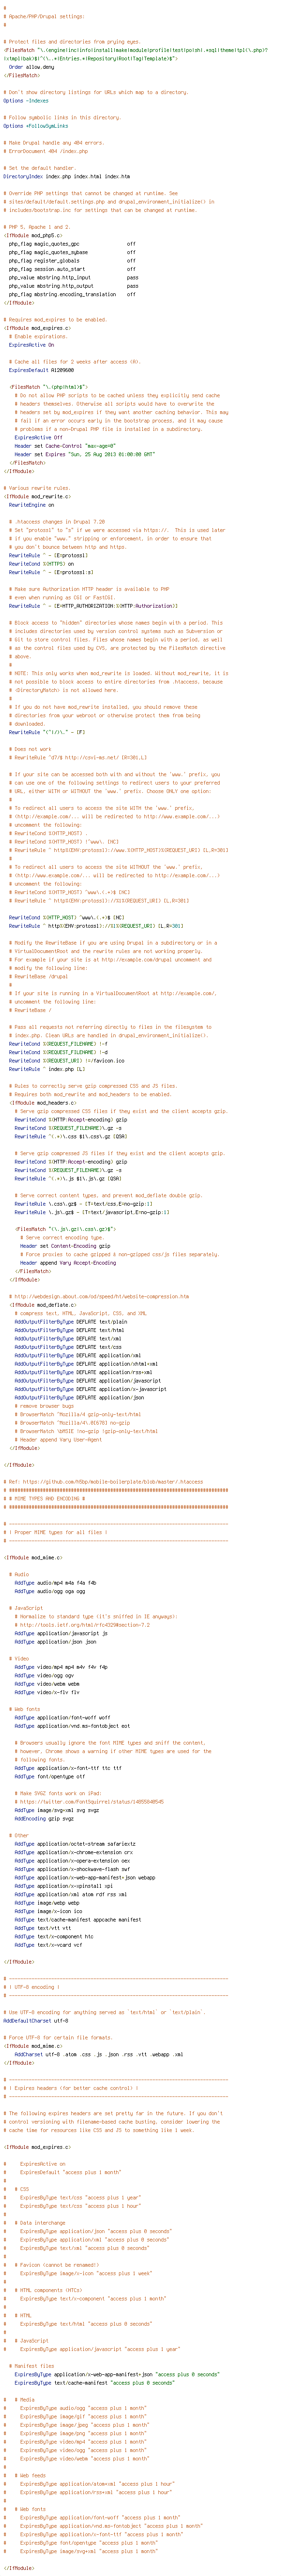Click the '<IfModule mod_php5.c>' opening tag

[x=32, y=235]
